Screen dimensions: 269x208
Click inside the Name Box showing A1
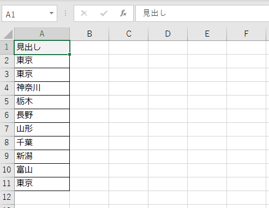click(29, 14)
